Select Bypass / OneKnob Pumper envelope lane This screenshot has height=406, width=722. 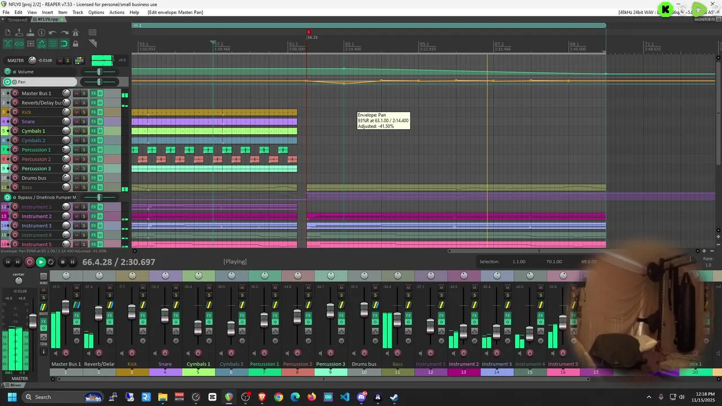click(47, 197)
